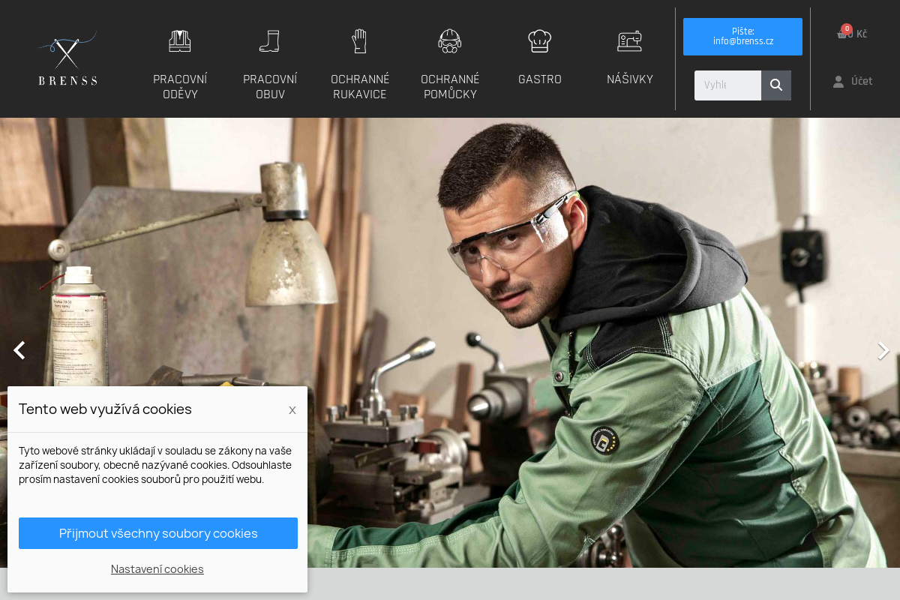Screen dimensions: 900x600
Task: Close the cookies notice
Action: [292, 410]
